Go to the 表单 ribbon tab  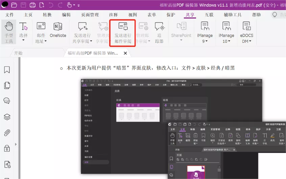click(x=152, y=15)
